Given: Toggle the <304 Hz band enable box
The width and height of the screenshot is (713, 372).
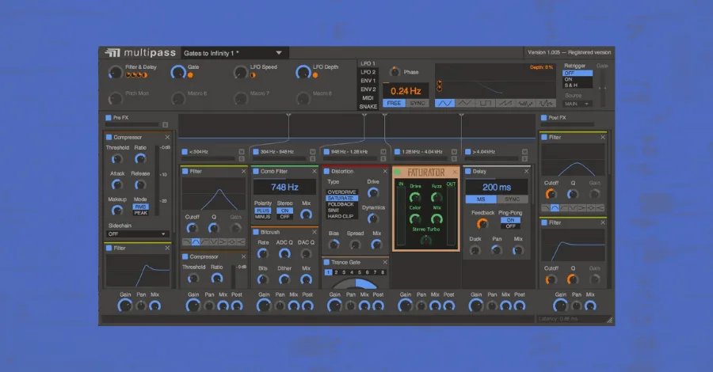Looking at the screenshot, I should [x=185, y=152].
